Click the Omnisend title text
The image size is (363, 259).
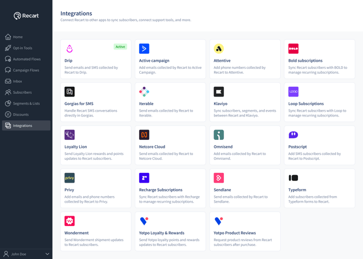click(223, 147)
